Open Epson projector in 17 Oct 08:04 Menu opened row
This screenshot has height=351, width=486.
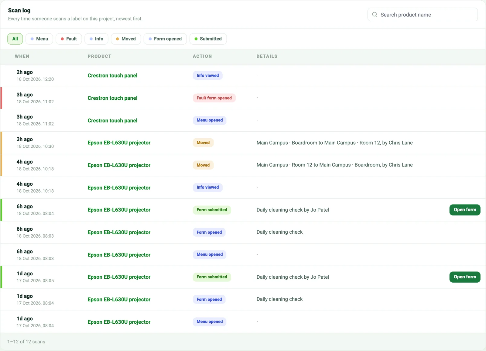(119, 322)
